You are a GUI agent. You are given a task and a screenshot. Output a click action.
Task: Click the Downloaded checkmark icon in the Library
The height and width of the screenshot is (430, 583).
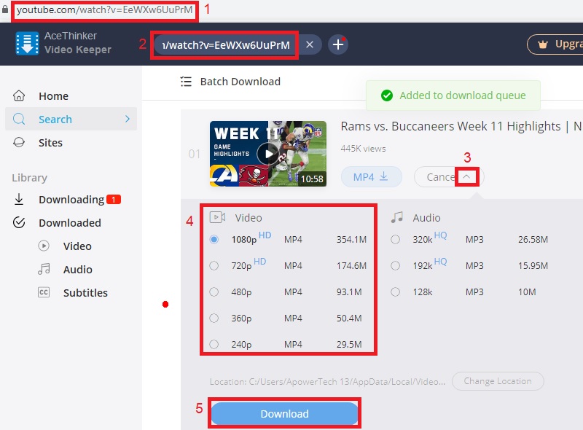pyautogui.click(x=19, y=222)
